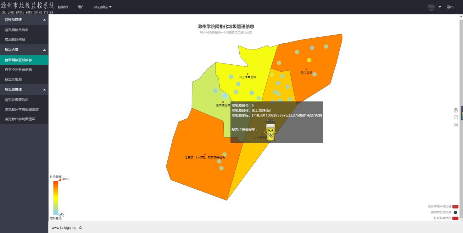Click the subtitle 每个网格都安排一个网格管理员进行分管

pyautogui.click(x=226, y=32)
